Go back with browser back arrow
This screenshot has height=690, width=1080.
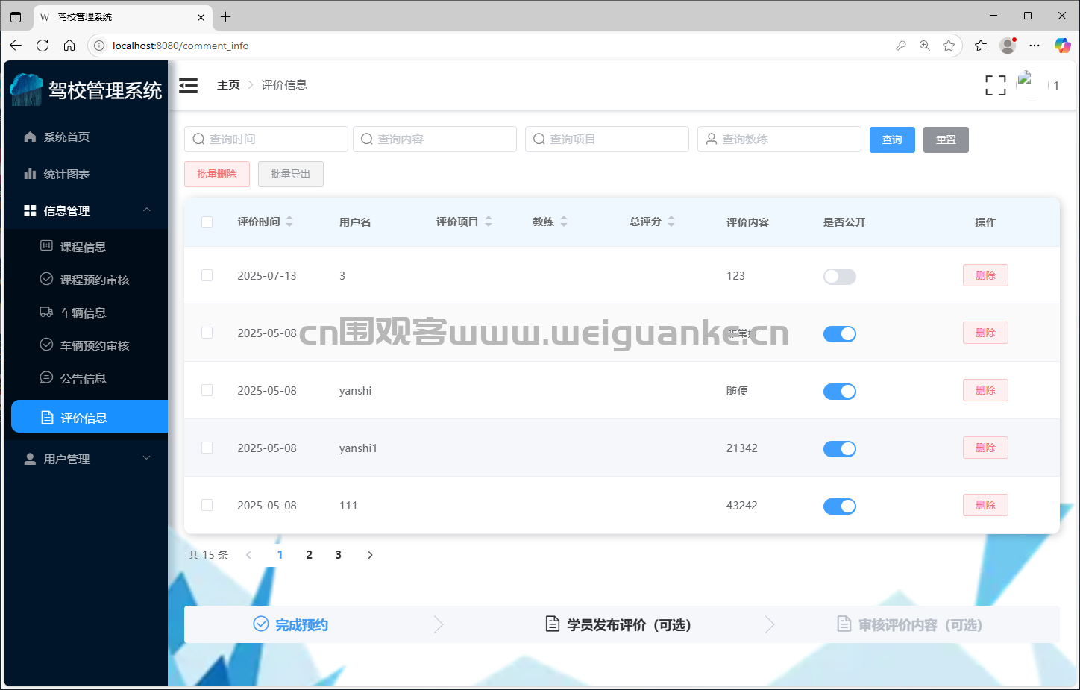16,46
